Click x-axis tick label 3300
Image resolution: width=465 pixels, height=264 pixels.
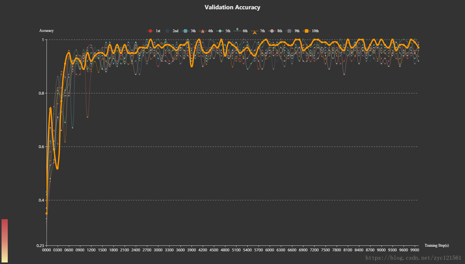tap(169, 250)
